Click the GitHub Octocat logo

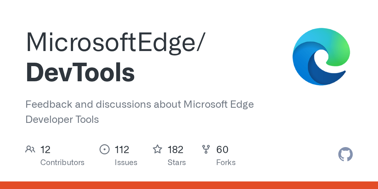[345, 155]
